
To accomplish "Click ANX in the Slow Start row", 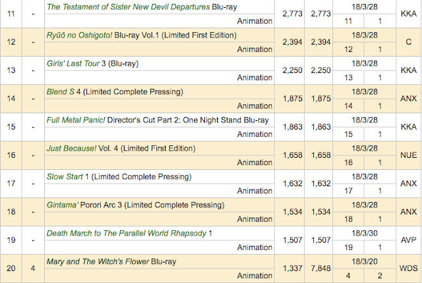I will pyautogui.click(x=409, y=184).
